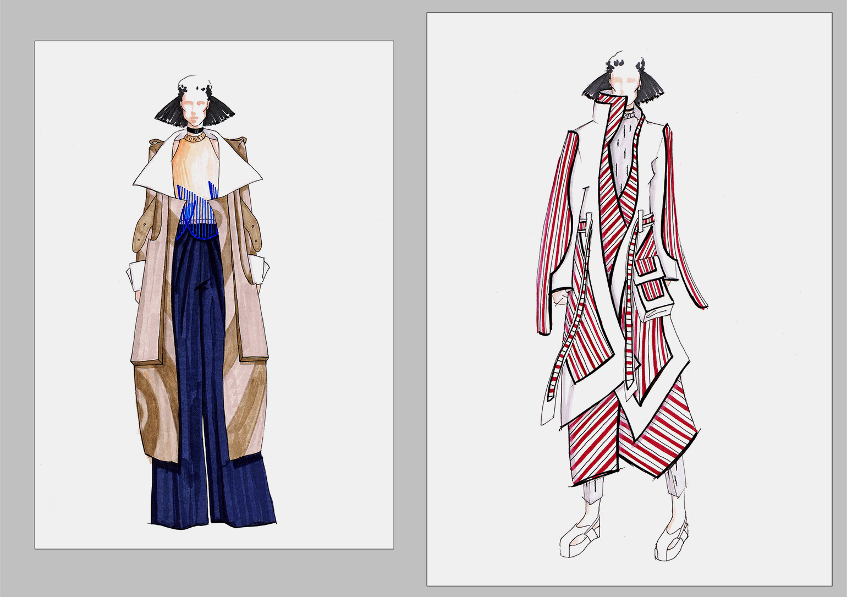Click the right figure's black bob hair
Screen dimensions: 847x597
tap(597, 88)
